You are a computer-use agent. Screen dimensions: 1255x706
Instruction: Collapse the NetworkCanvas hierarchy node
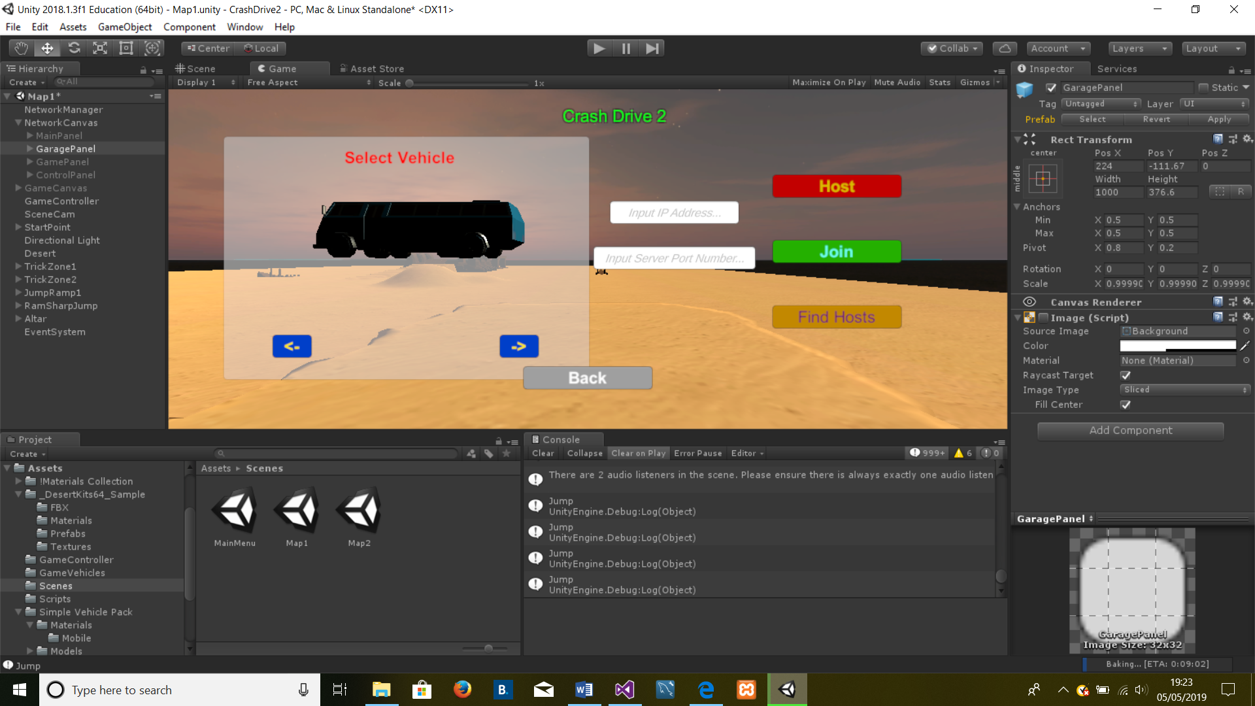click(18, 123)
